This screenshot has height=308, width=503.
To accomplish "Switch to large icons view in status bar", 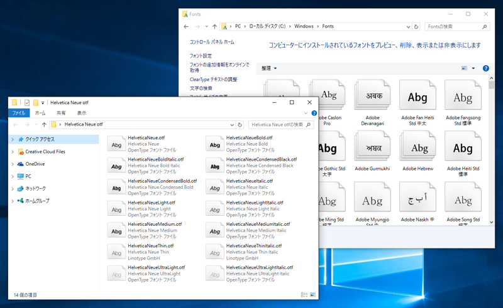I will point(312,295).
